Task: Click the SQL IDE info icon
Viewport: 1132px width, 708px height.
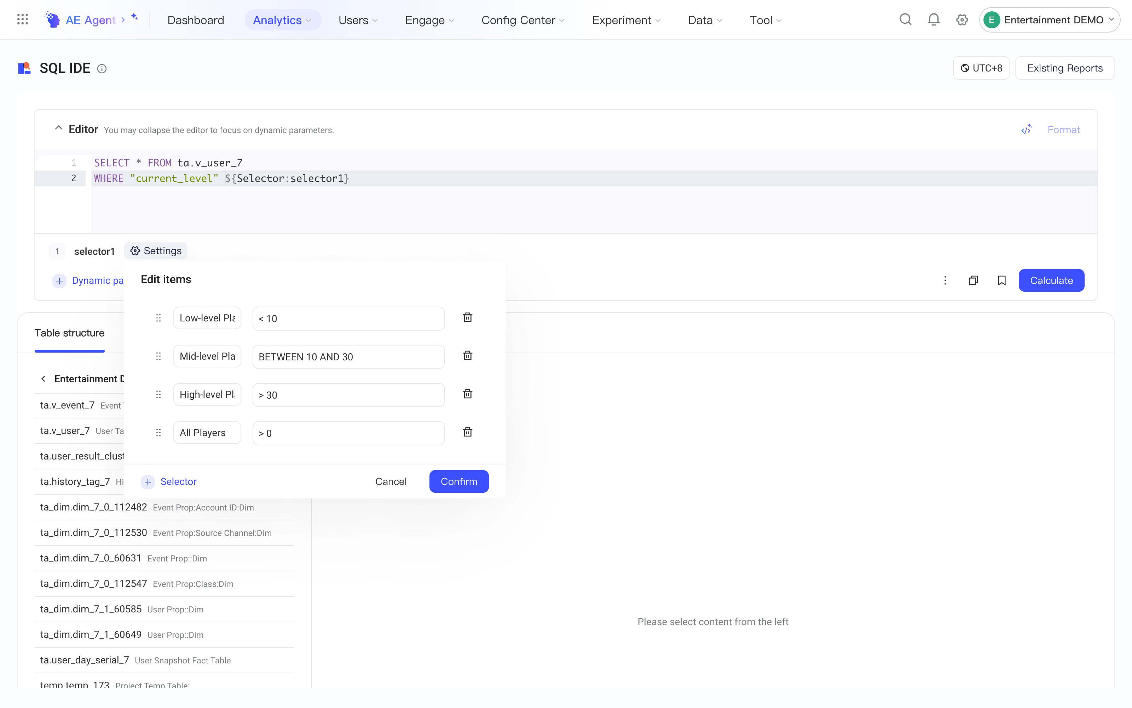Action: tap(102, 69)
